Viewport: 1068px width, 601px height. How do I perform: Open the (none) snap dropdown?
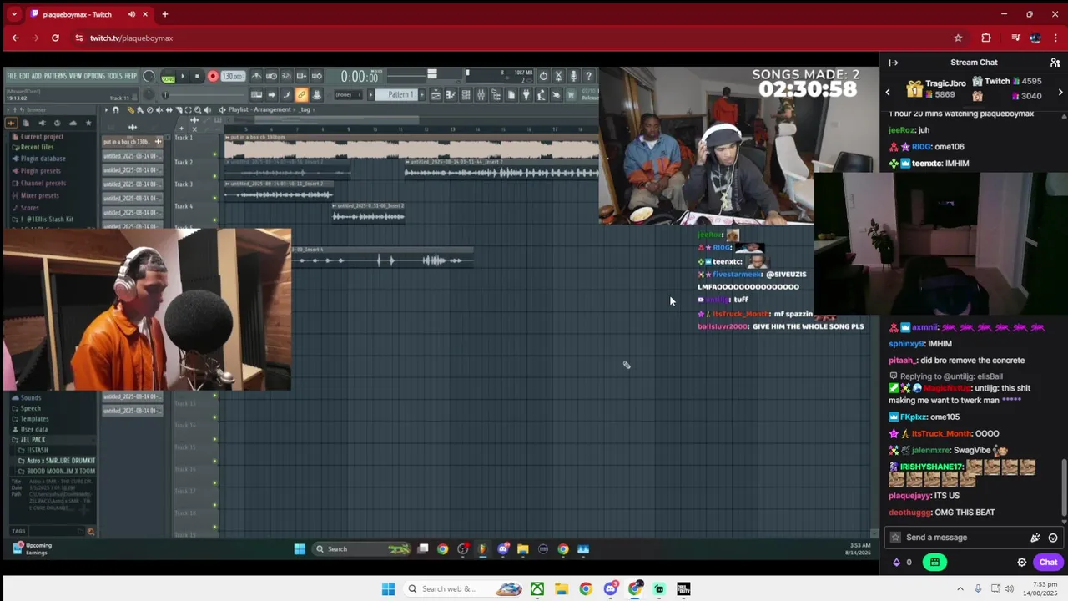[x=349, y=95]
